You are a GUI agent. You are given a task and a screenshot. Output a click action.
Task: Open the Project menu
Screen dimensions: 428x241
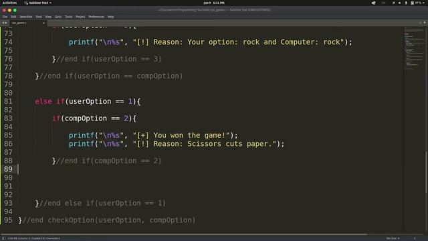click(80, 17)
